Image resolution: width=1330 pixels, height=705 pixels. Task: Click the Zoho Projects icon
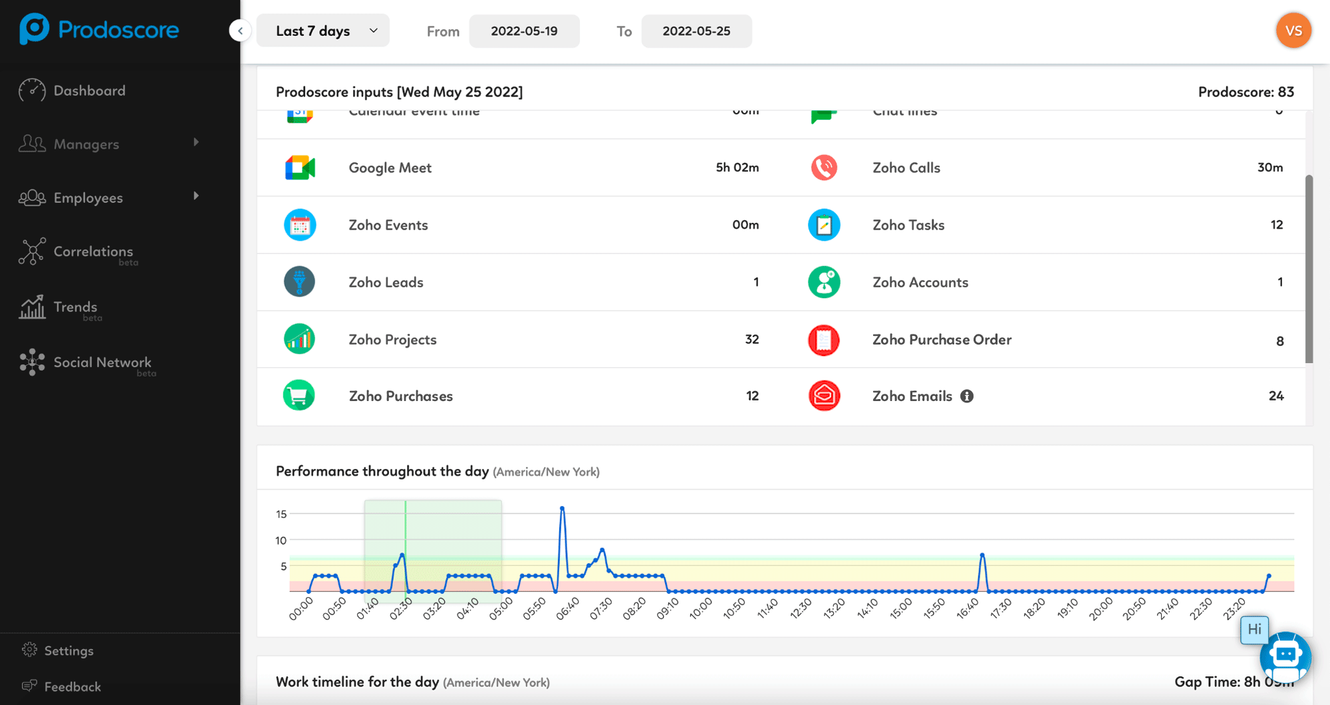coord(299,339)
